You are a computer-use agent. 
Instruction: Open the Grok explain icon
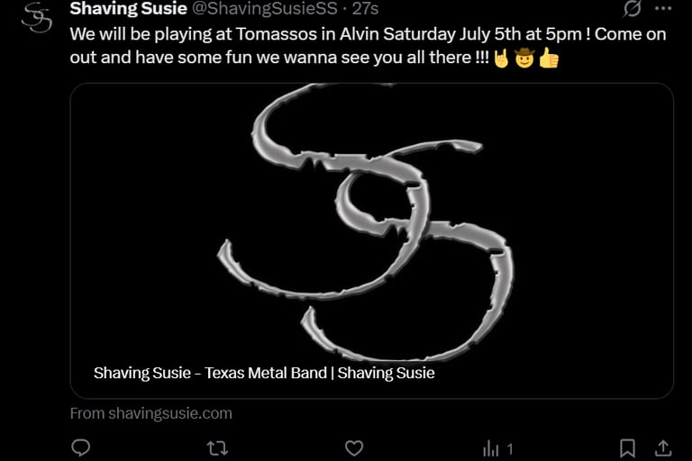632,9
